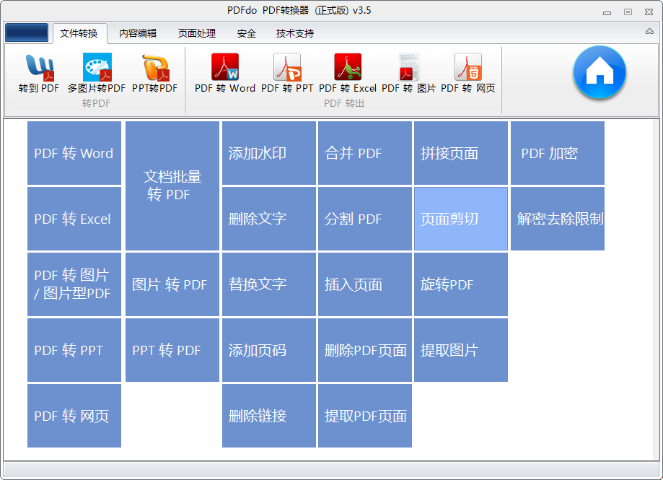
Task: Choose the 分割 PDF tile
Action: click(365, 219)
